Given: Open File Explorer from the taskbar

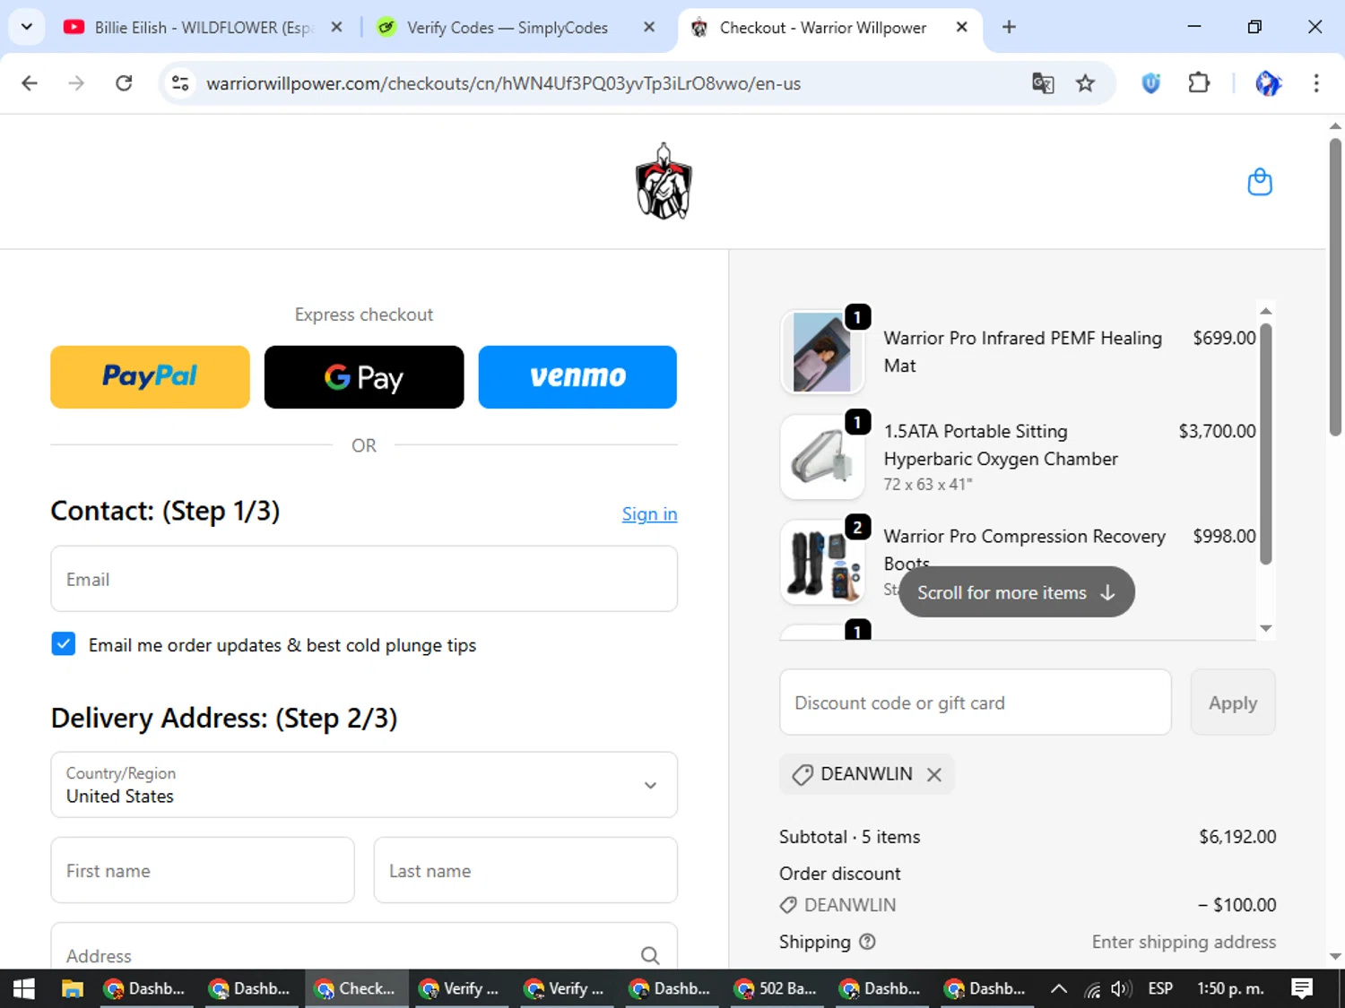Looking at the screenshot, I should point(73,988).
